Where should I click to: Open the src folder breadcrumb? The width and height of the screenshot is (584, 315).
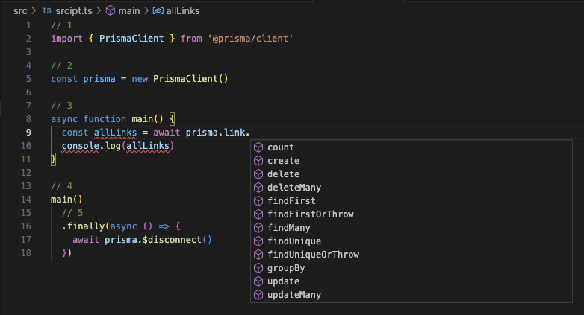pyautogui.click(x=21, y=11)
